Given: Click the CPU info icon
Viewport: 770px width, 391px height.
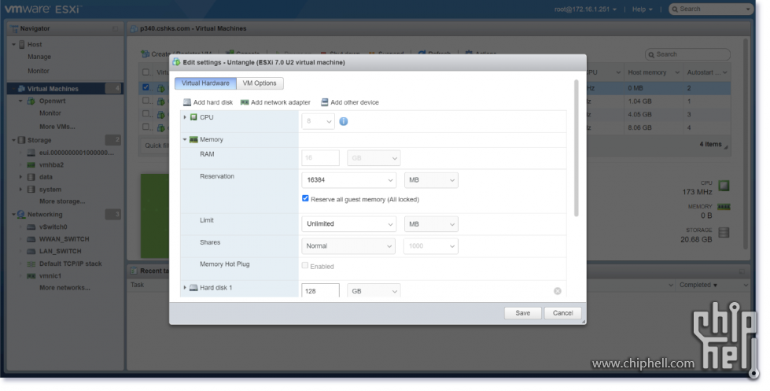Looking at the screenshot, I should (x=343, y=121).
